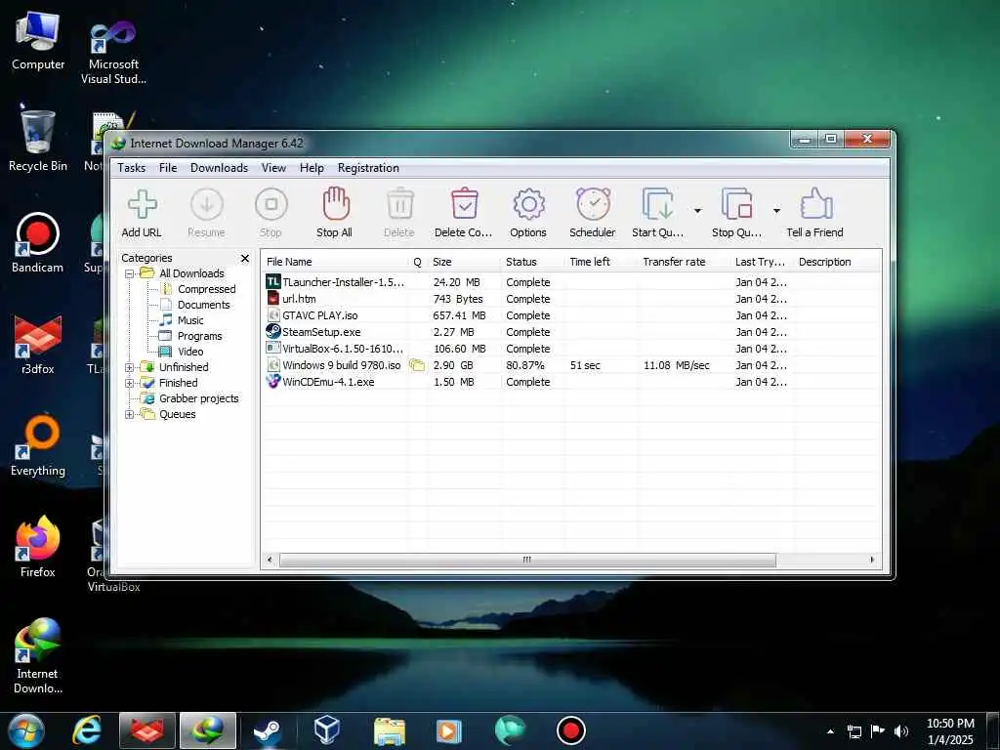Click the horizontal scrollbar of the download list
This screenshot has width=1000, height=750.
coord(527,560)
